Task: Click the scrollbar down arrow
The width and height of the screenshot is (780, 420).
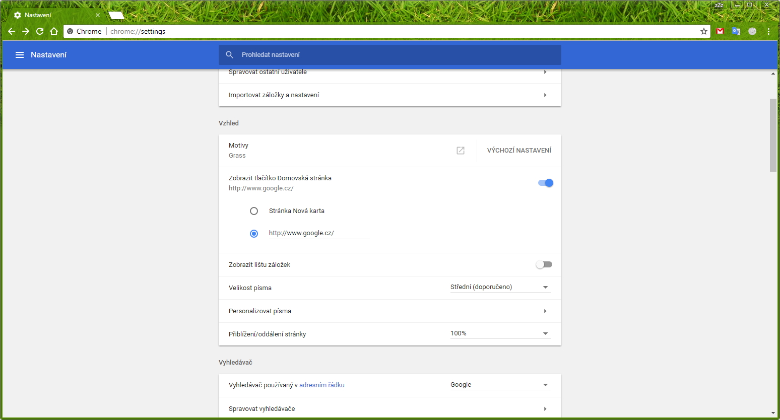Action: point(773,413)
